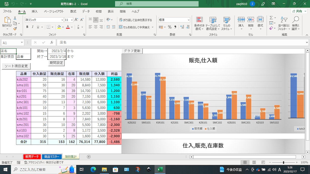Viewport: 310px width, 174px height.
Task: Open the データ ribbon tab
Action: tap(86, 11)
